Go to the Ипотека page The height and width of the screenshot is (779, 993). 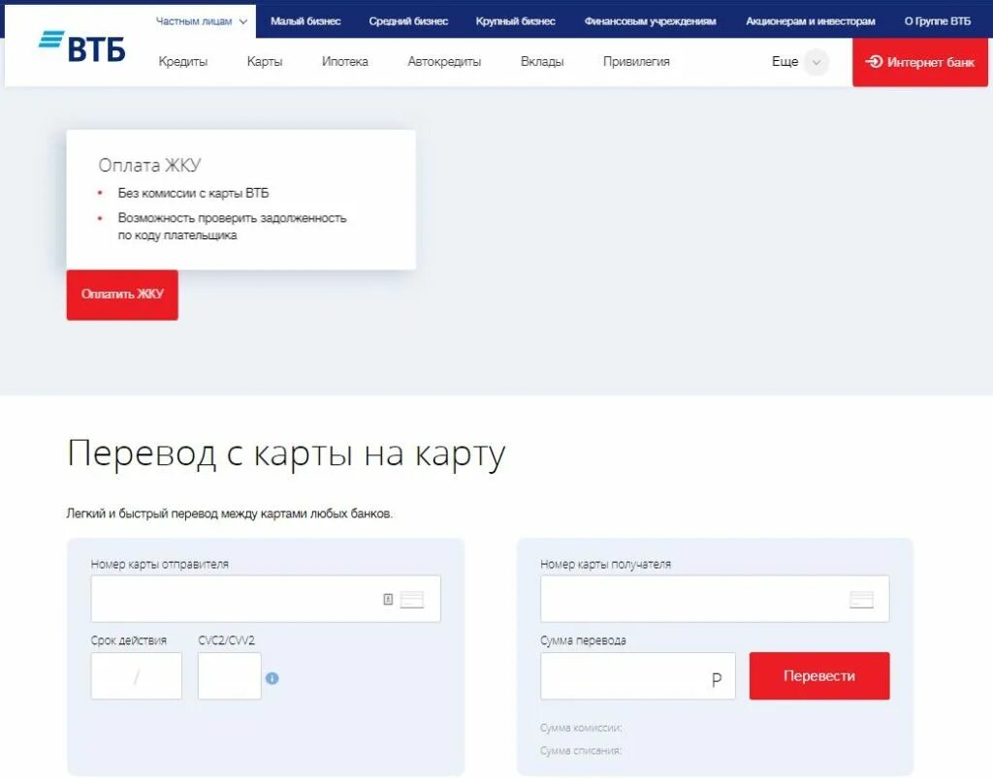coord(345,62)
